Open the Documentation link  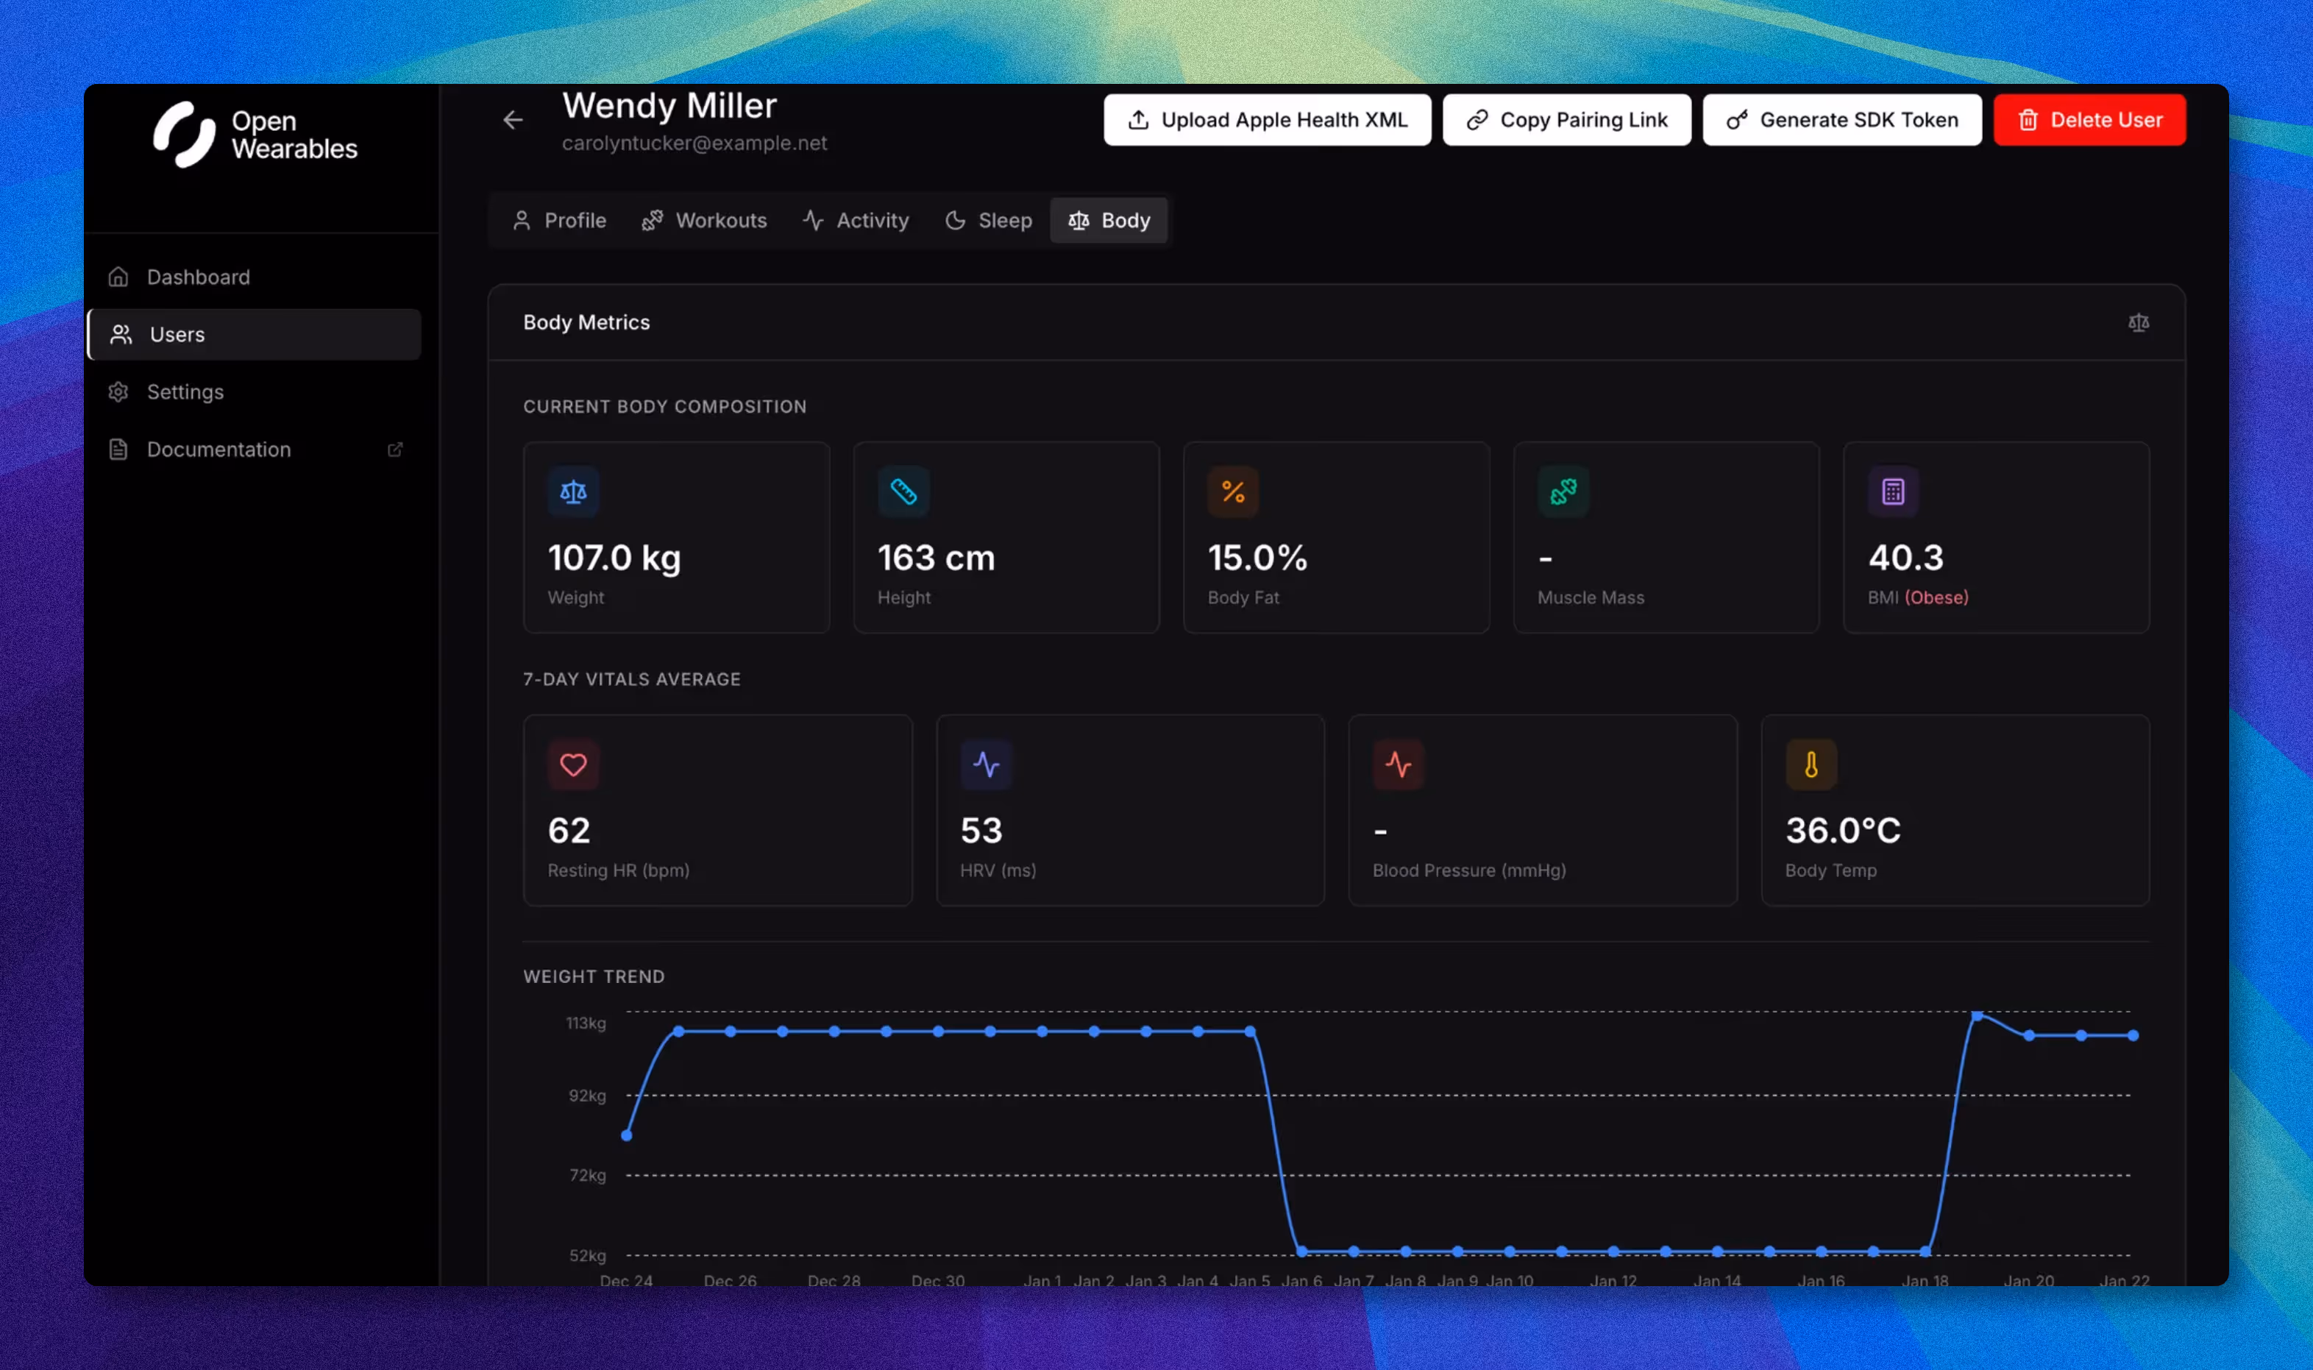255,450
